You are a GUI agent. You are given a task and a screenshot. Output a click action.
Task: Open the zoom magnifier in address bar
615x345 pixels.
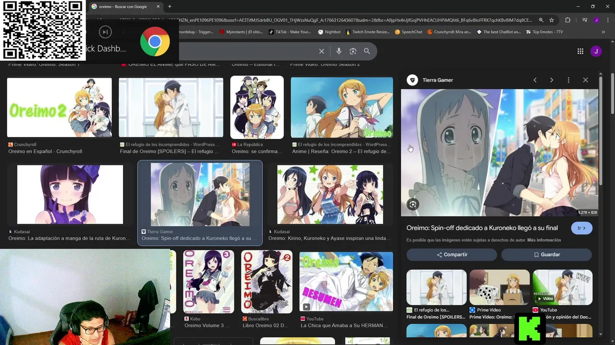(541, 20)
